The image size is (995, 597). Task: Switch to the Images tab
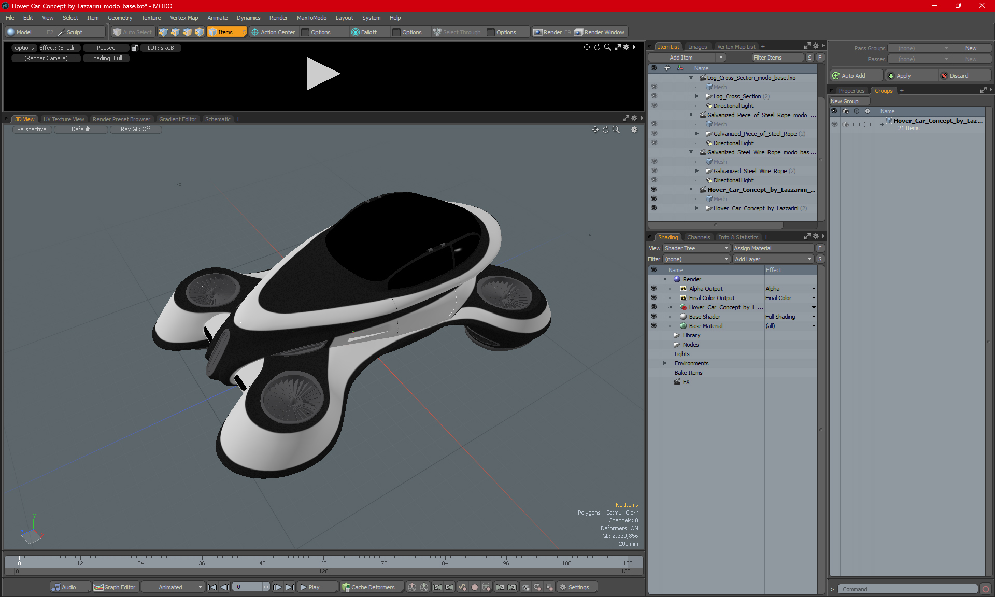[698, 47]
